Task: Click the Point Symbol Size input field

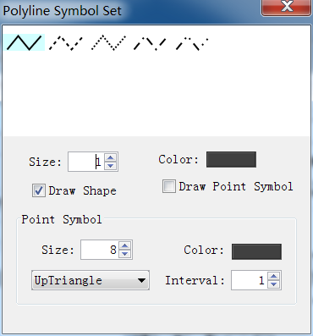Action: click(100, 250)
